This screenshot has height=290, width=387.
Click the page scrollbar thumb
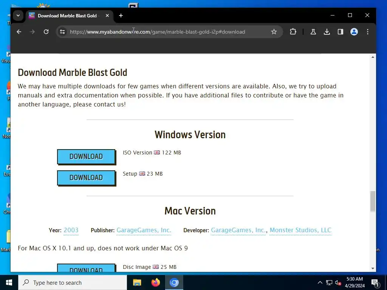tap(373, 201)
